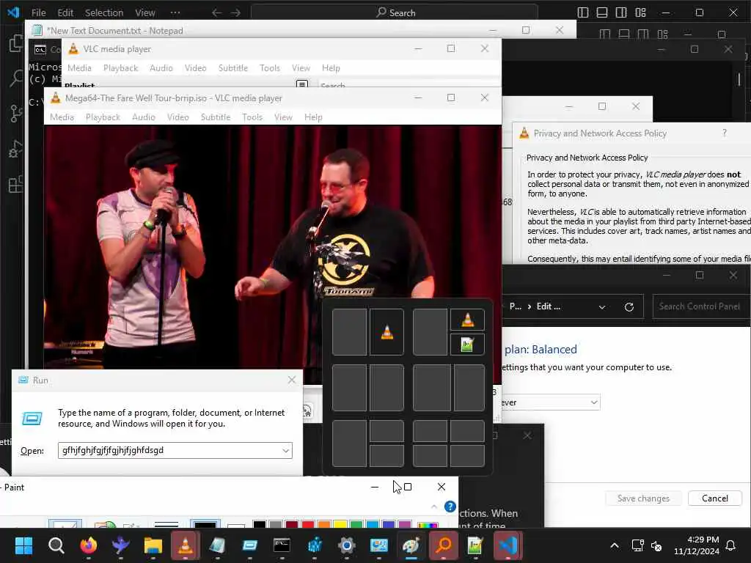Viewport: 751px width, 563px height.
Task: Collapse the Paint ribbon chevron
Action: [434, 507]
